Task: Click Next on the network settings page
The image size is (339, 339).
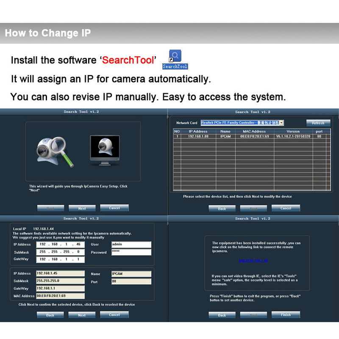Action: [x=82, y=315]
